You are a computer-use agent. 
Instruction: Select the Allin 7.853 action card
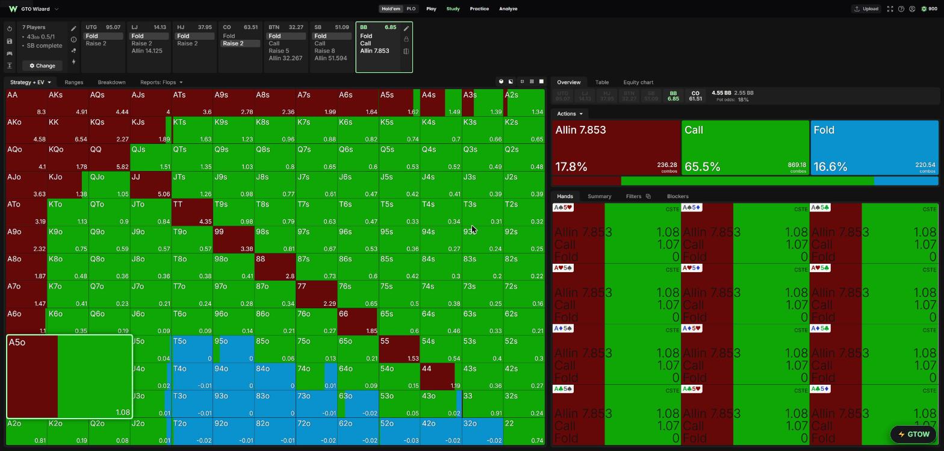[616, 148]
